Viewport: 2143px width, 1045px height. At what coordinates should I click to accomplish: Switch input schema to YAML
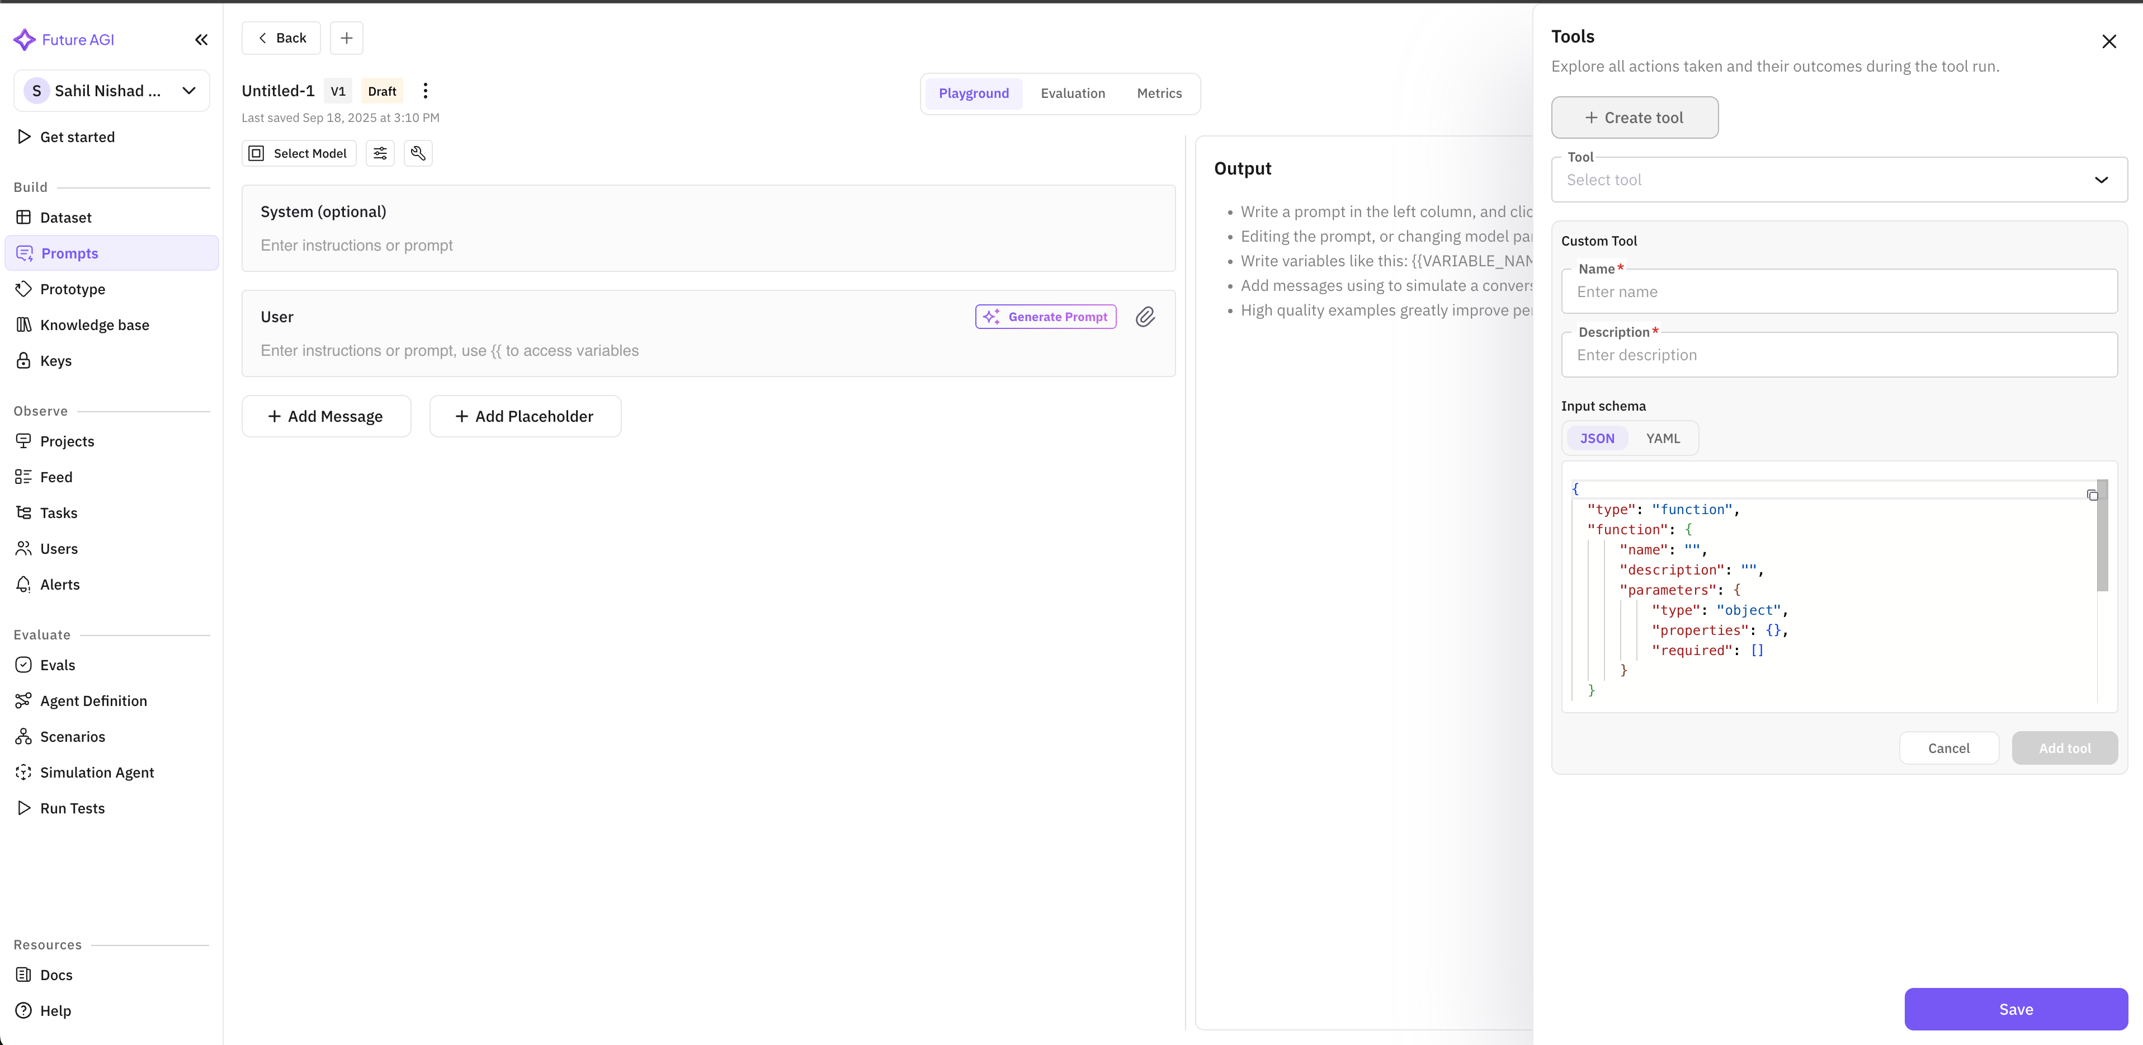click(x=1662, y=437)
